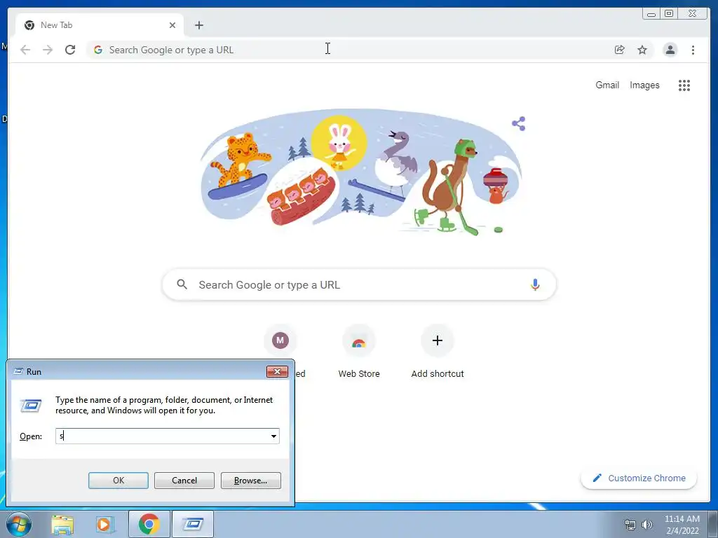
Task: Click the Google icon in the address bar
Action: (x=98, y=50)
